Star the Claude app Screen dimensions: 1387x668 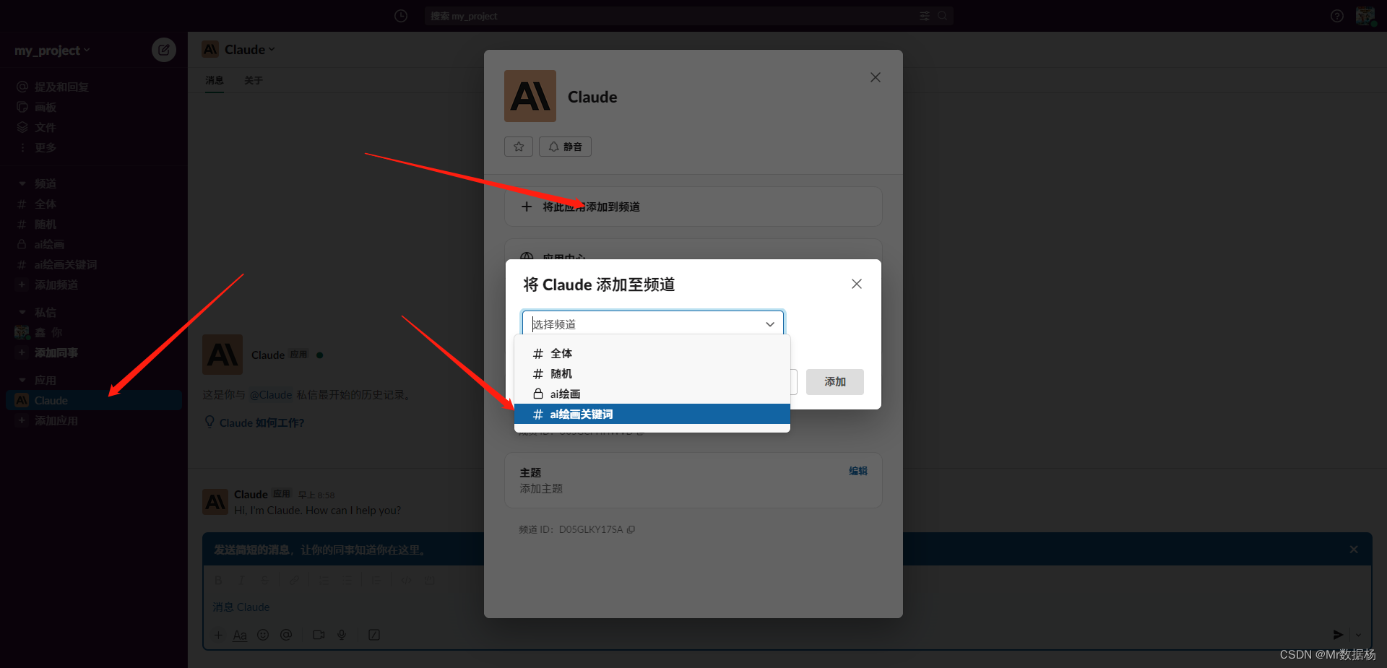coord(519,147)
